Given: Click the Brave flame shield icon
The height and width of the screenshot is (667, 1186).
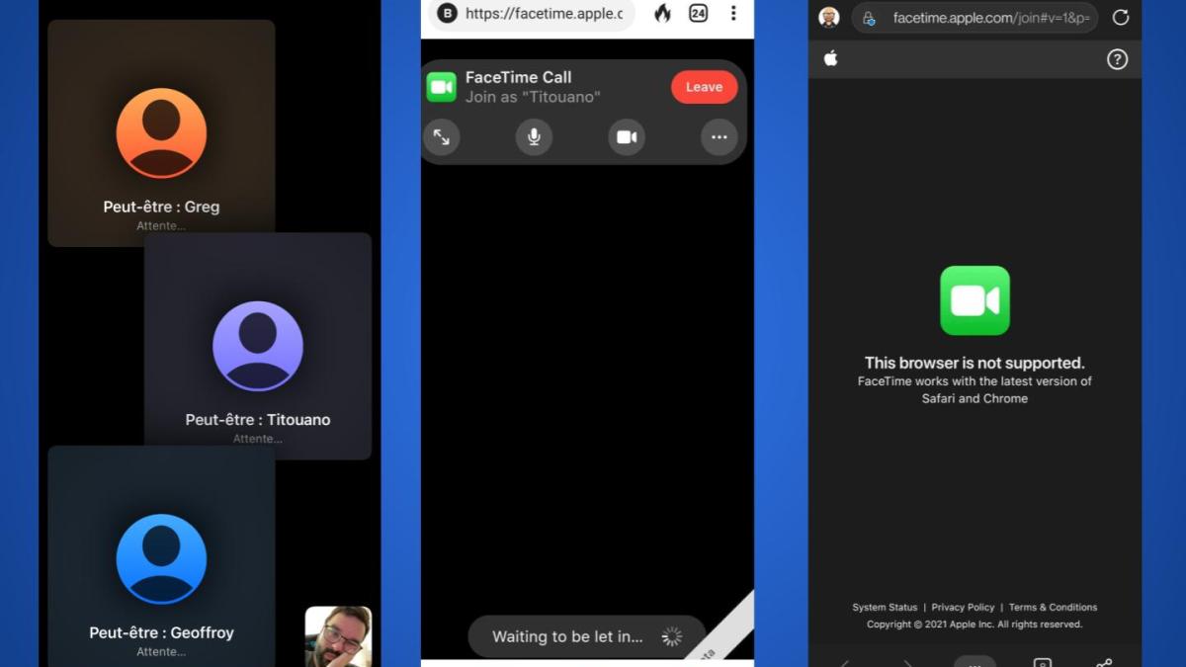Looking at the screenshot, I should [x=662, y=14].
